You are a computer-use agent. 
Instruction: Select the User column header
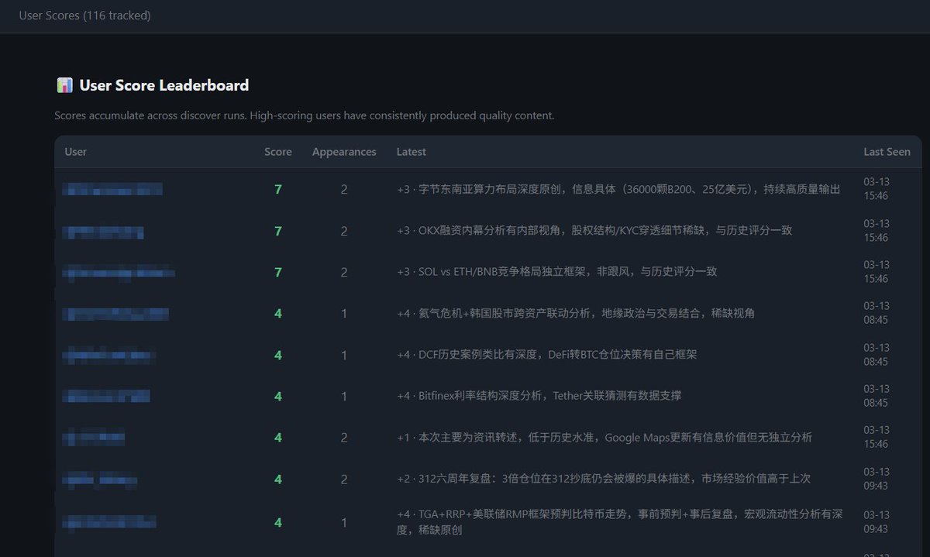[76, 152]
